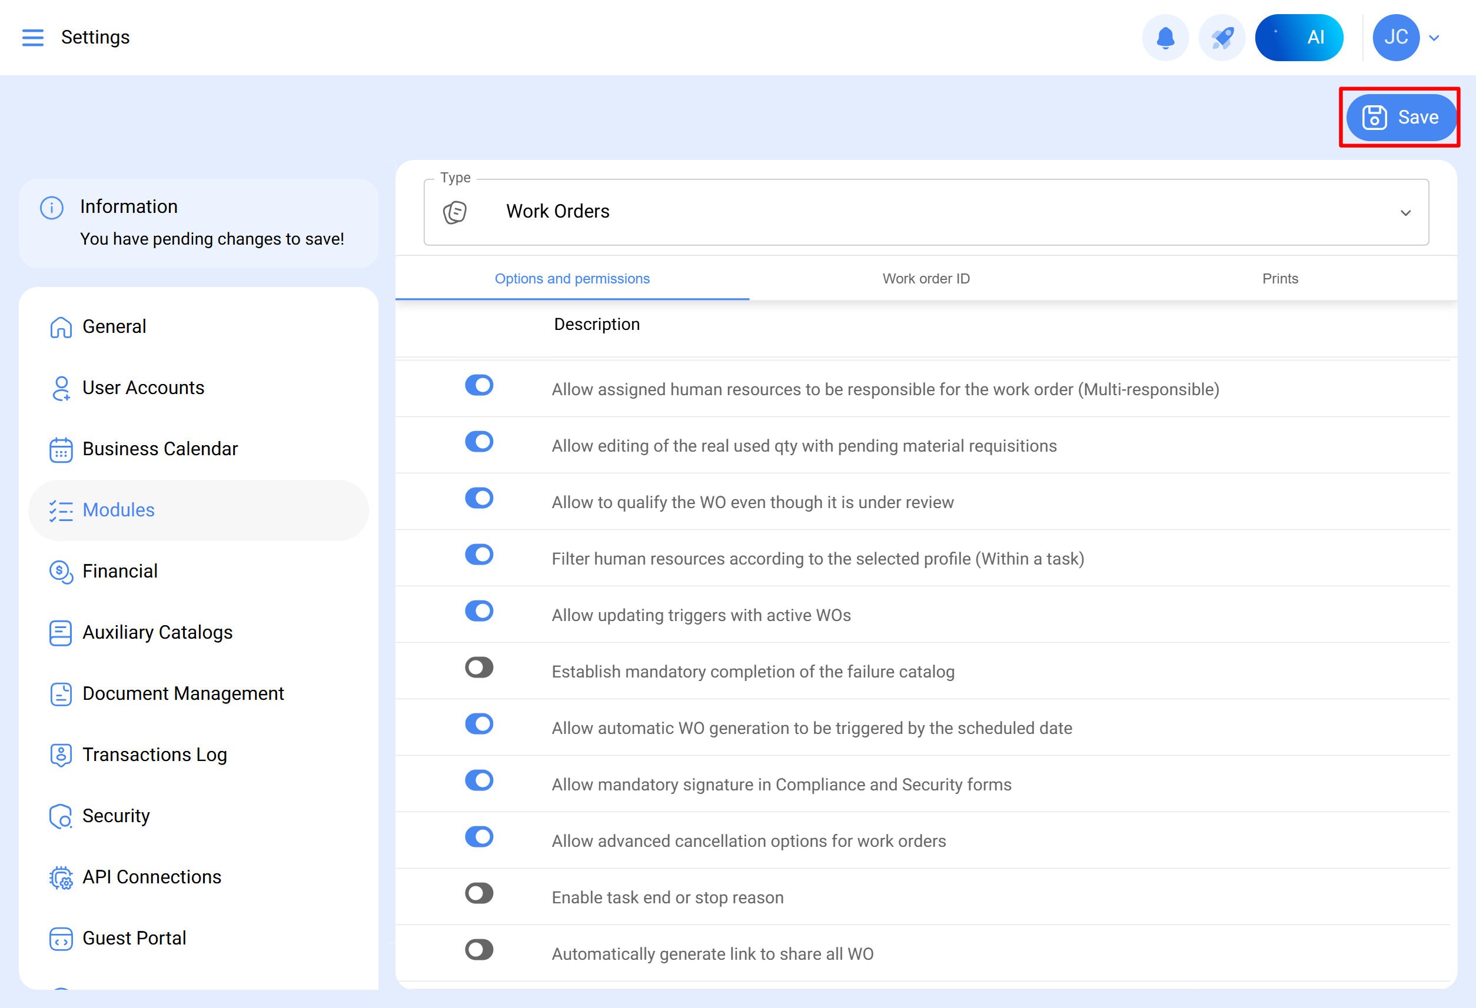This screenshot has height=1008, width=1476.
Task: Click the Information circle icon
Action: (x=51, y=208)
